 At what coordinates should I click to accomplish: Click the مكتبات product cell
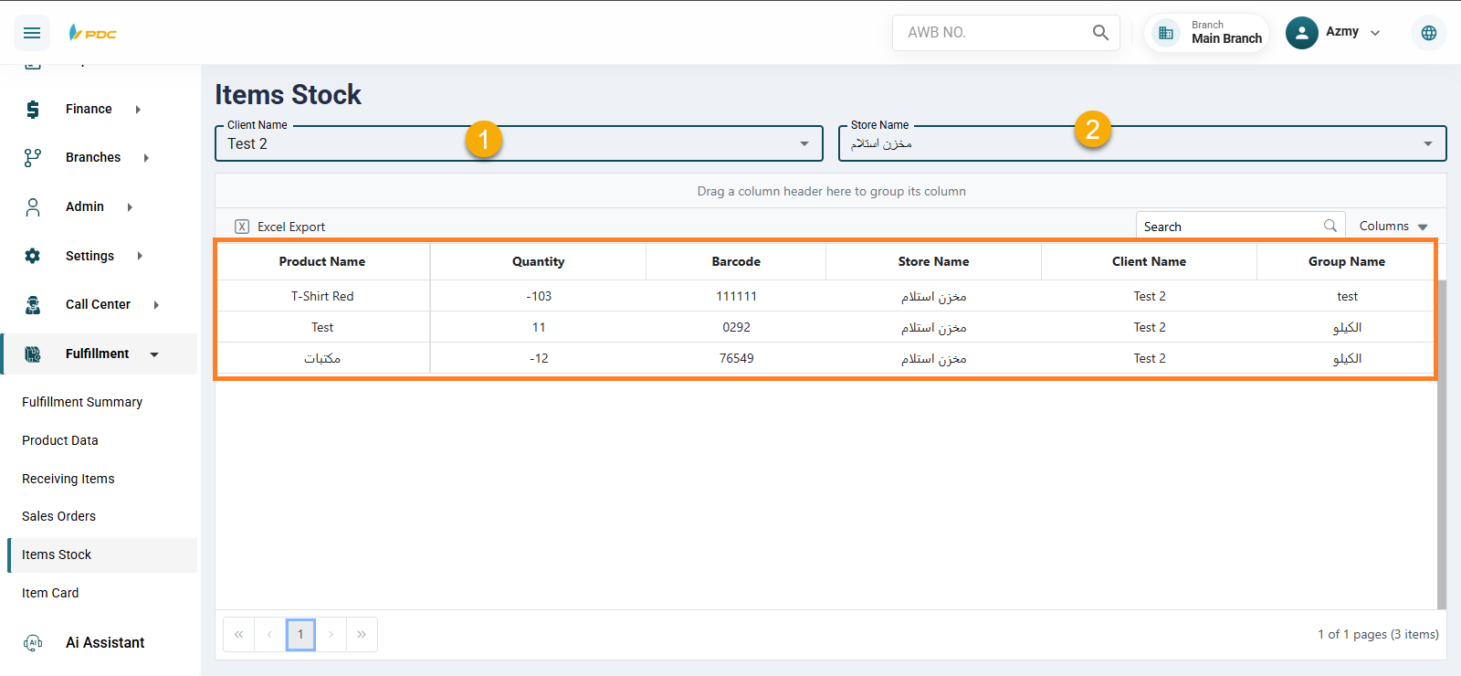tap(322, 358)
